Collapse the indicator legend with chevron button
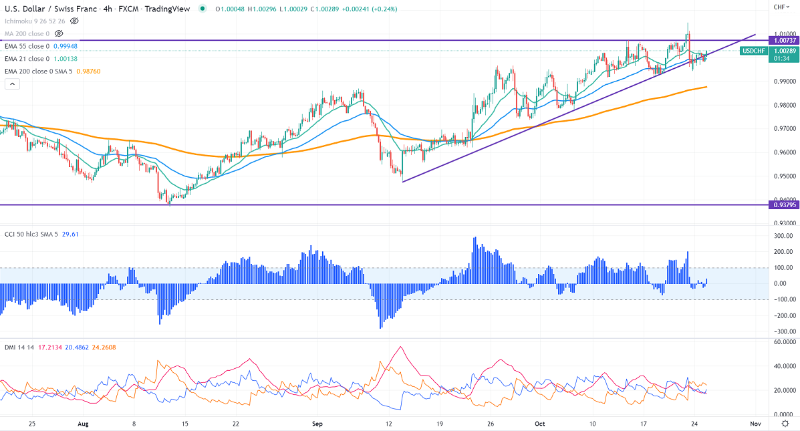 (12, 84)
